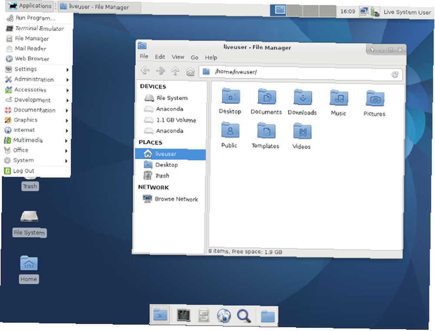Viewport: 435px width, 331px height.
Task: Open the plain folder icon in the dock
Action: (268, 316)
